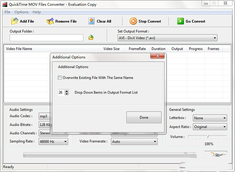Click the conversion progress bar

point(110,155)
